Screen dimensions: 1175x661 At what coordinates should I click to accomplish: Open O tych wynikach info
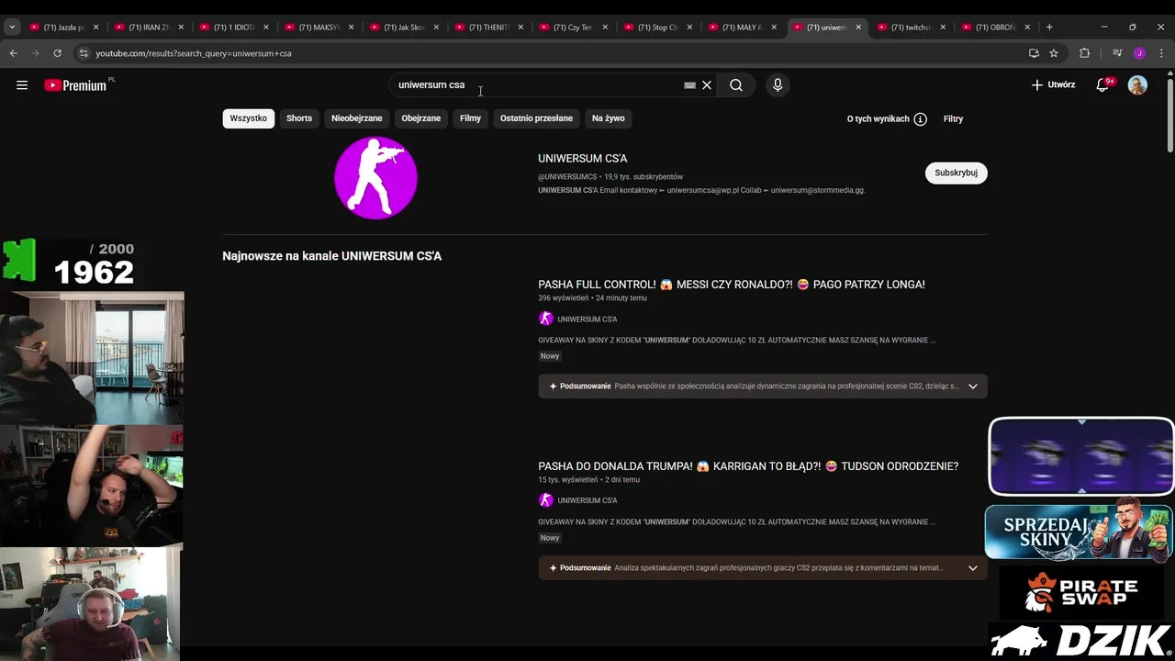pos(887,118)
